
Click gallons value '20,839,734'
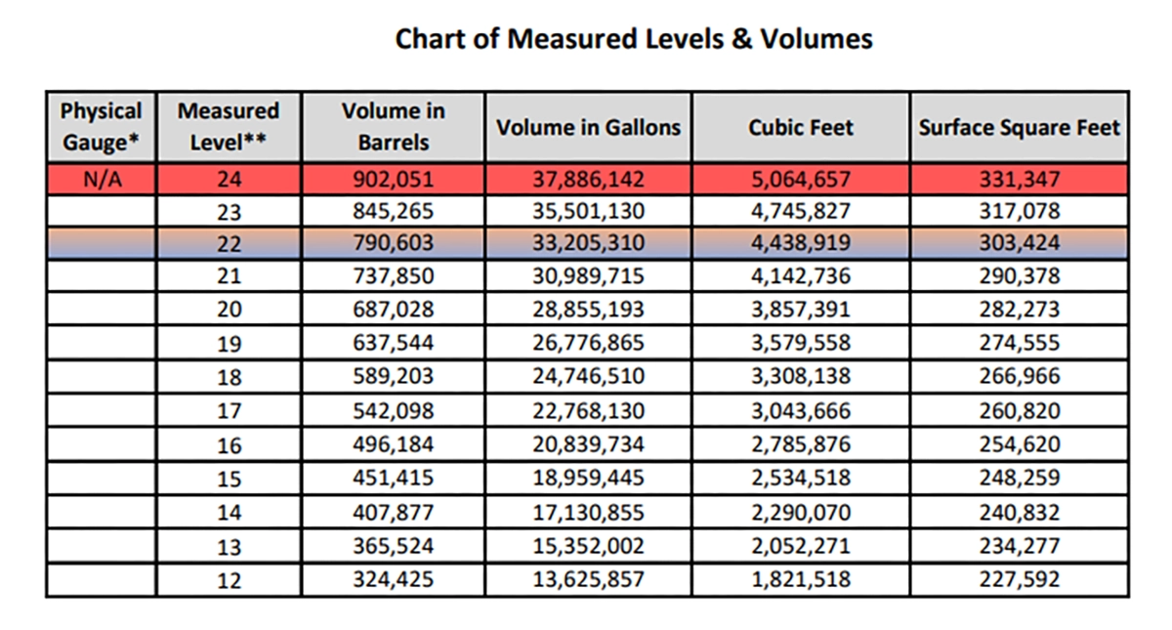(x=588, y=444)
